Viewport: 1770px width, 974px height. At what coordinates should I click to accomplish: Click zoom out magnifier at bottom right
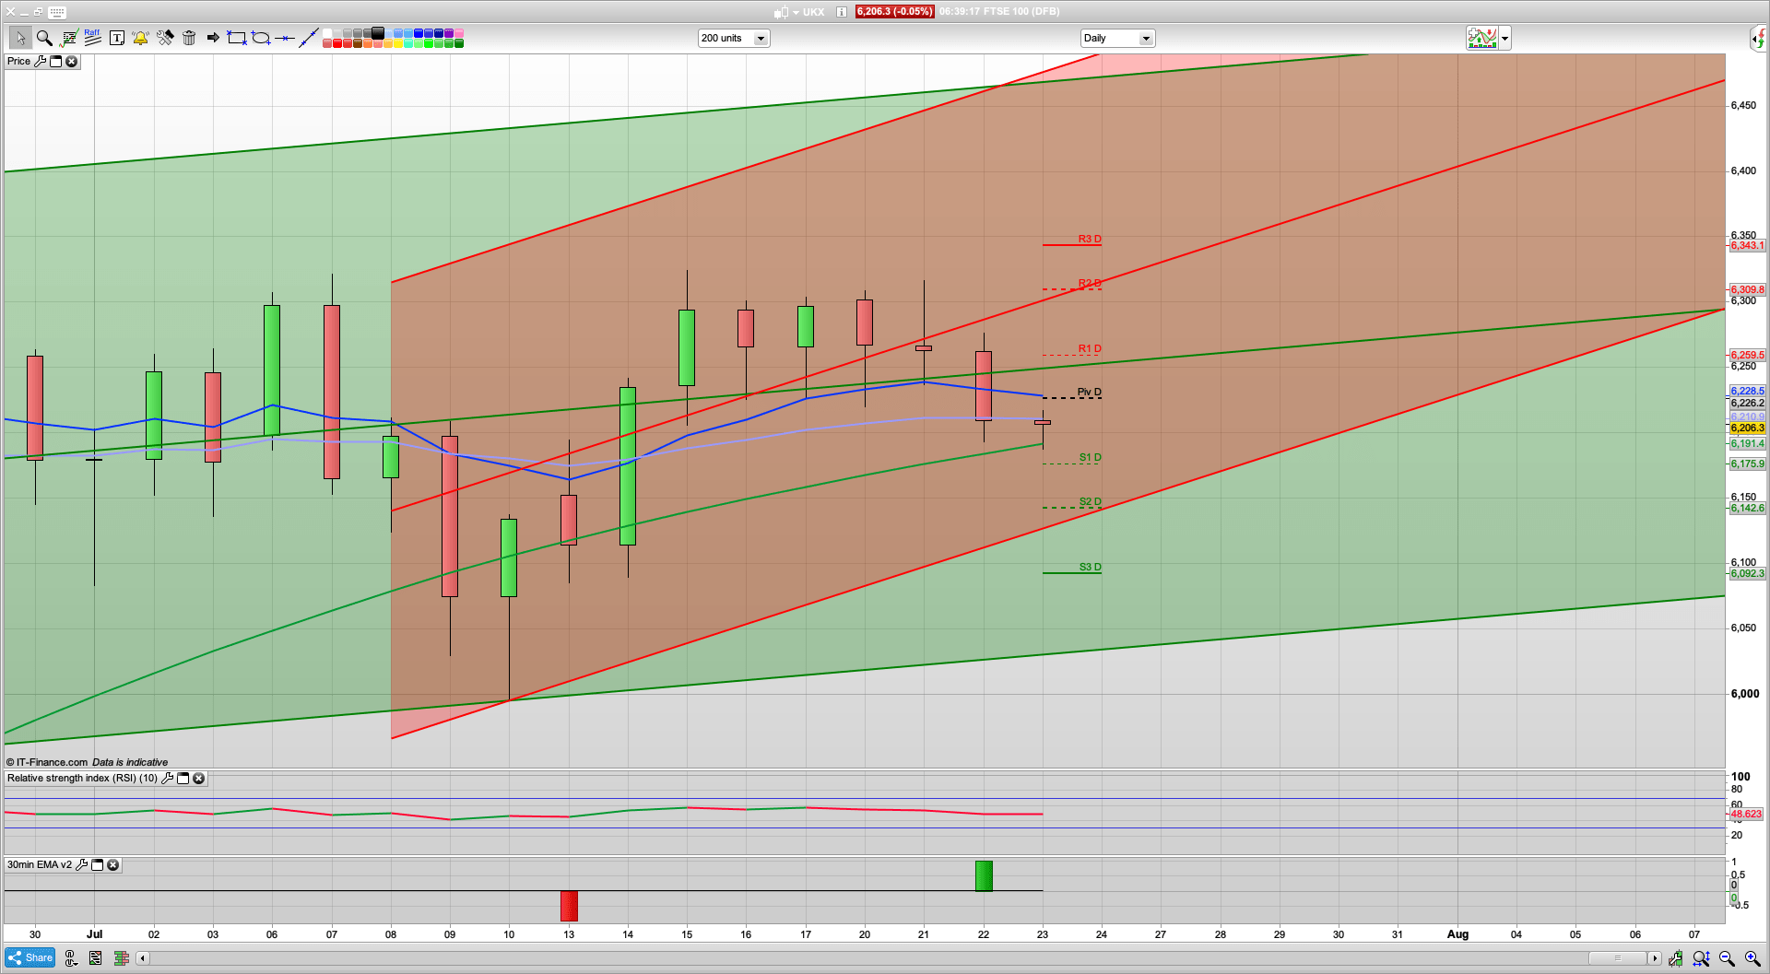(1727, 958)
